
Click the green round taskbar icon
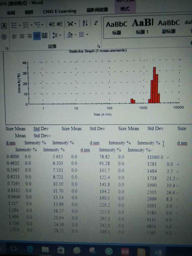[109, 251]
